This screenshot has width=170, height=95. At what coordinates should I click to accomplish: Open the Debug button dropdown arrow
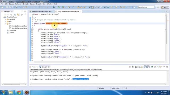[56, 7]
